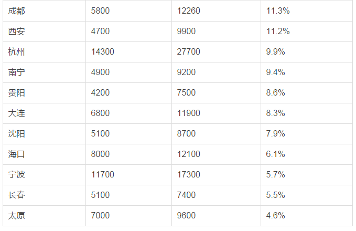Image resolution: width=356 pixels, height=231 pixels.
Task: Click the 沈阳 city name
Action: click(x=17, y=134)
